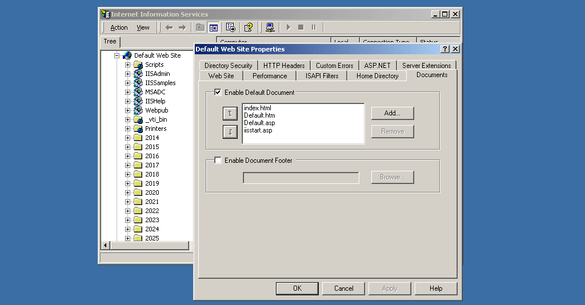Click the 2014 folder icon in tree

click(138, 138)
